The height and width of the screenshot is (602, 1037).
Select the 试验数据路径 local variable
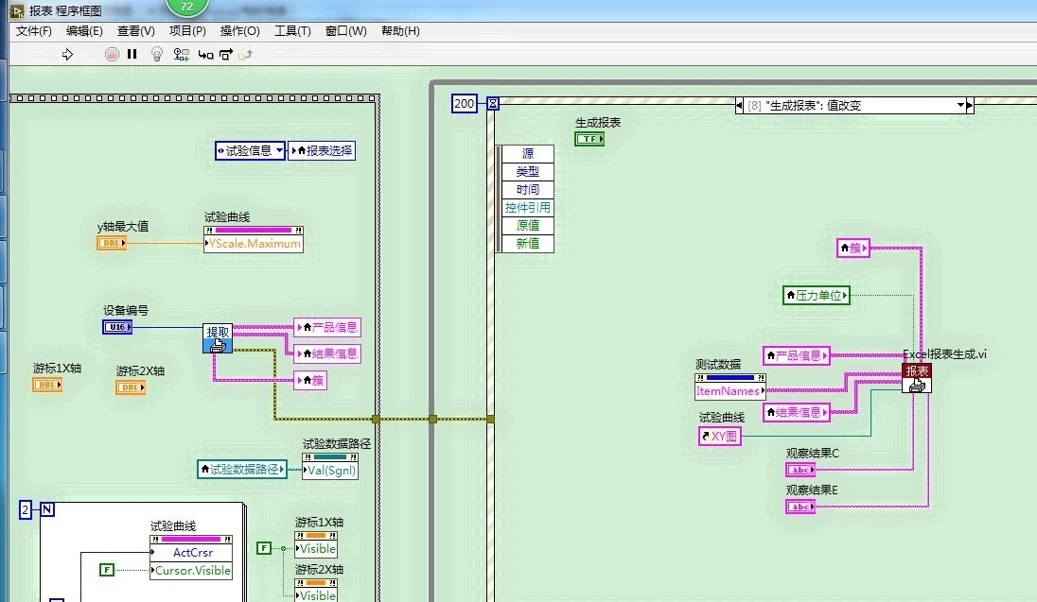click(x=242, y=469)
